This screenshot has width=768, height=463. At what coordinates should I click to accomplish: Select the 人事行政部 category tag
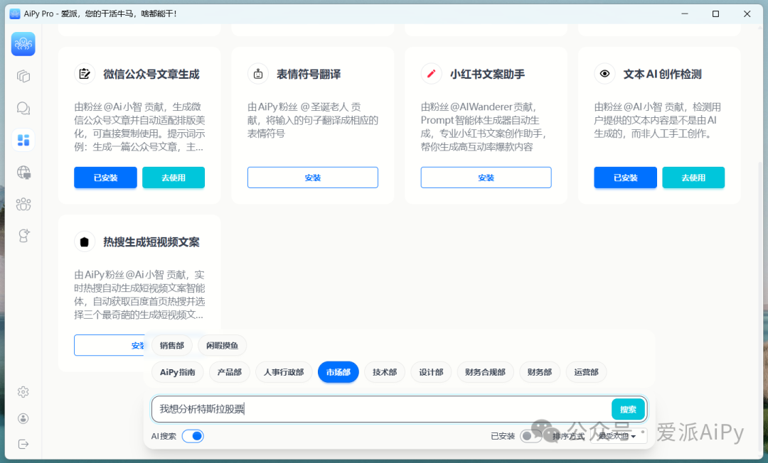click(284, 373)
